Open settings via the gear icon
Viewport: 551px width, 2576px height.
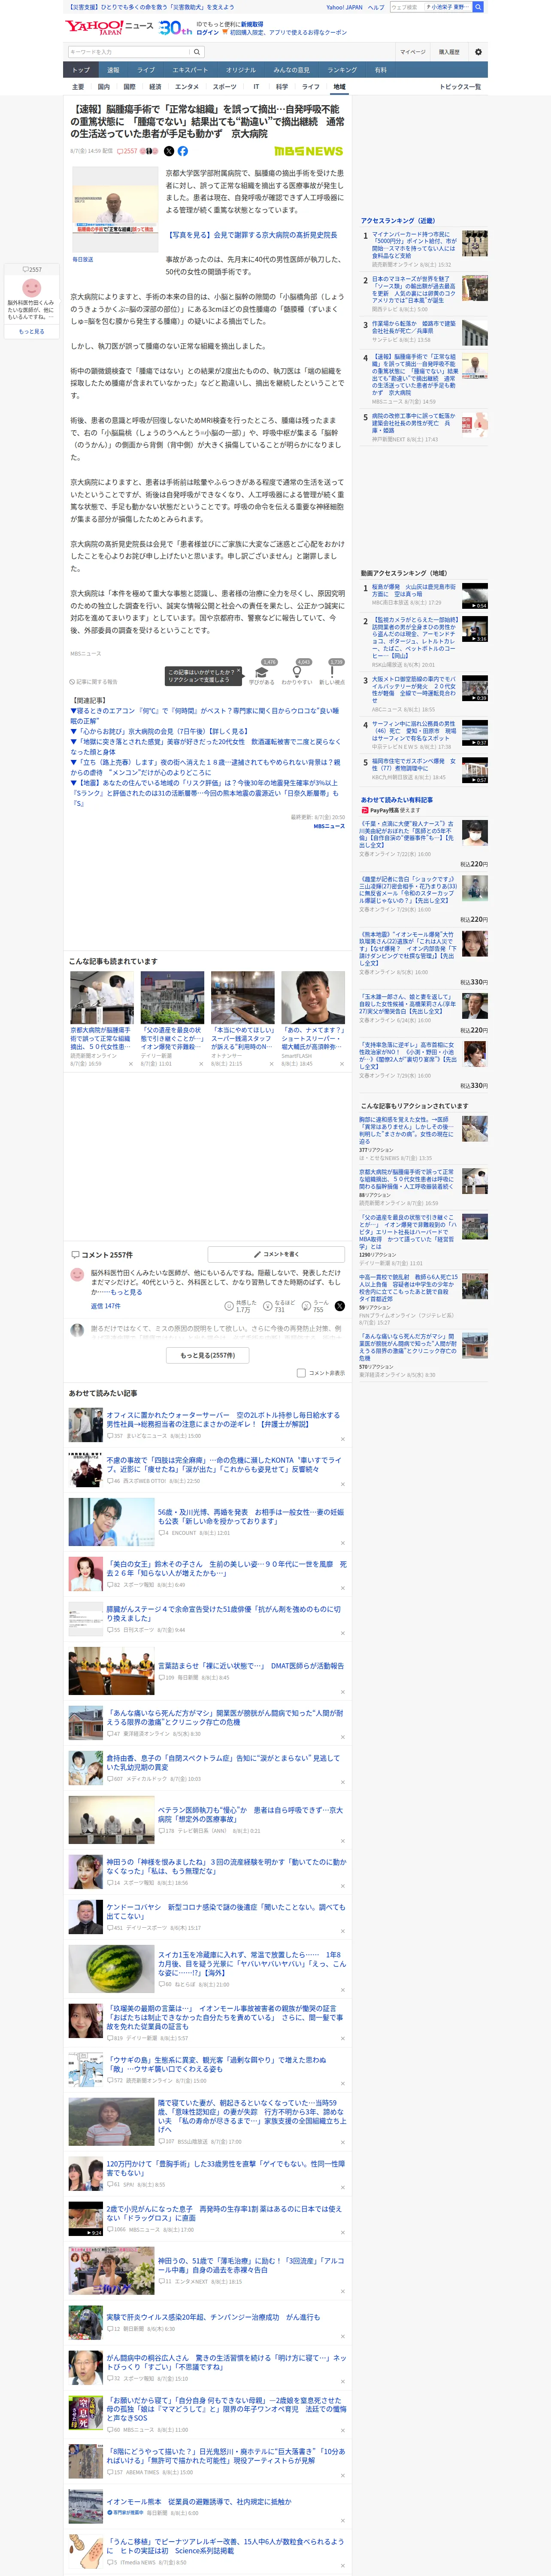pos(478,52)
